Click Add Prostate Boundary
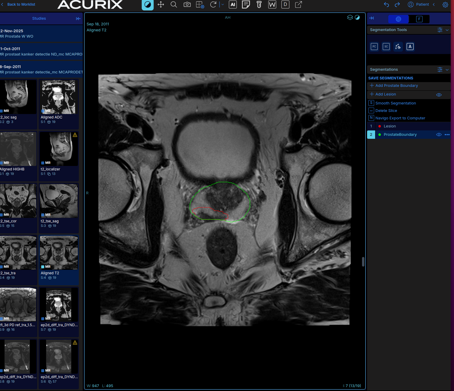 coord(396,86)
